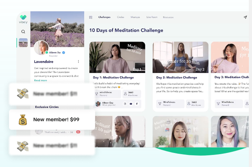Open the Instagram icon on Day 1 card
The image size is (252, 167).
point(125,104)
